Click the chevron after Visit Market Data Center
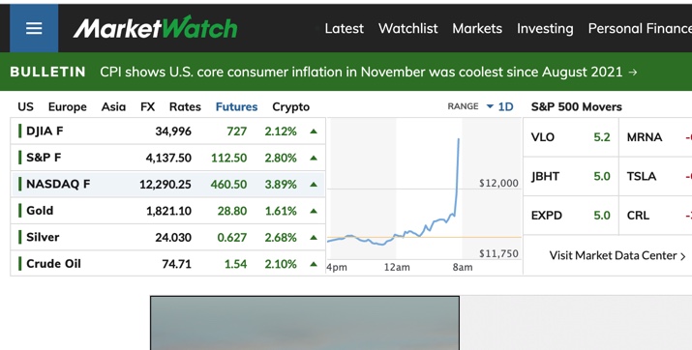Screen dimensions: 692x350 (683, 256)
